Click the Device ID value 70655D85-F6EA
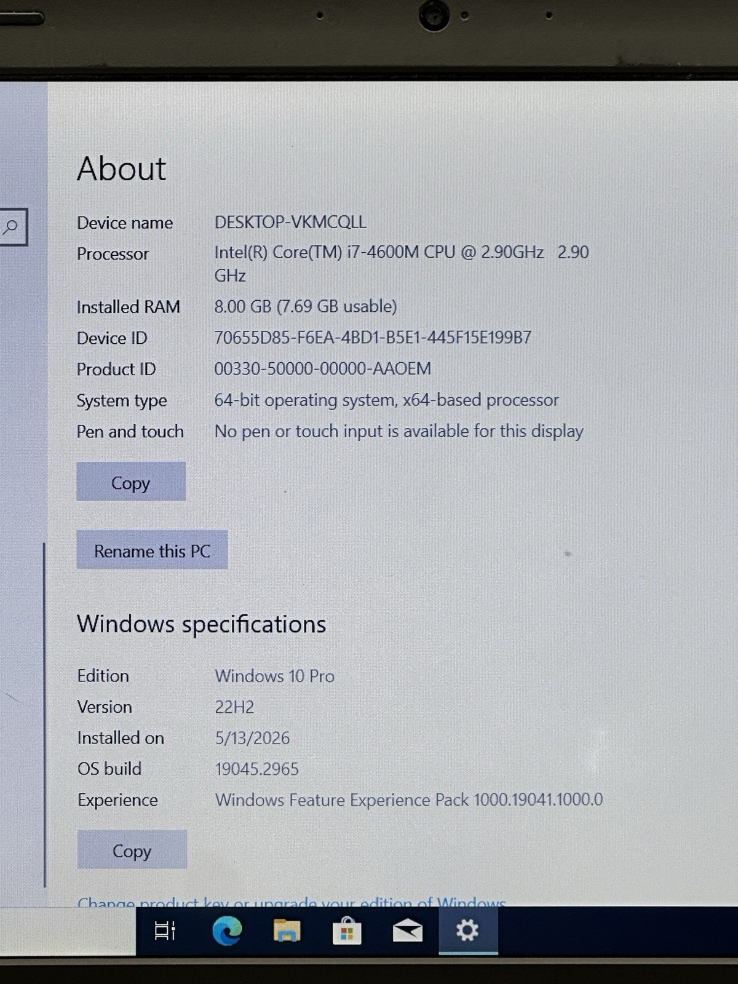Viewport: 738px width, 984px height. tap(373, 337)
